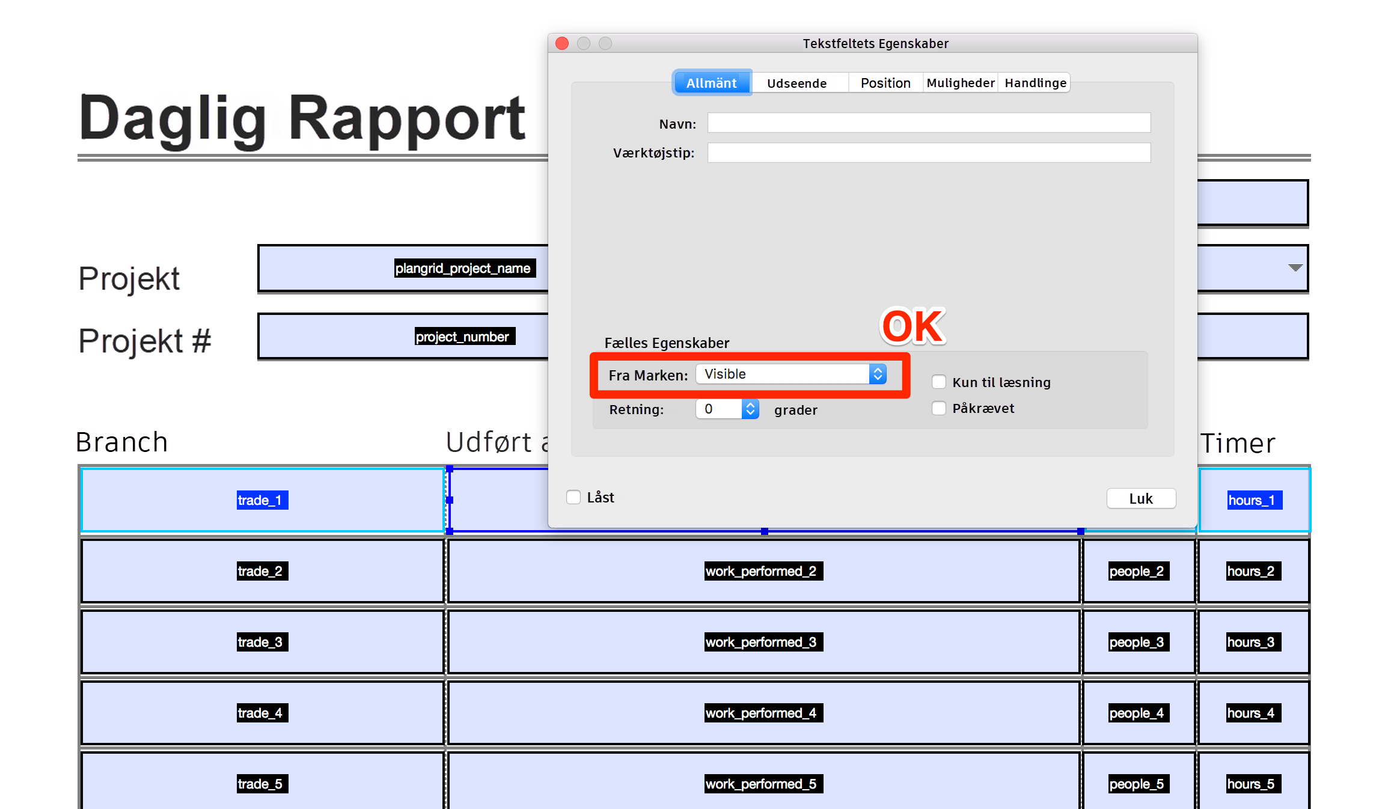Select the hours_1 form field

pos(1254,500)
